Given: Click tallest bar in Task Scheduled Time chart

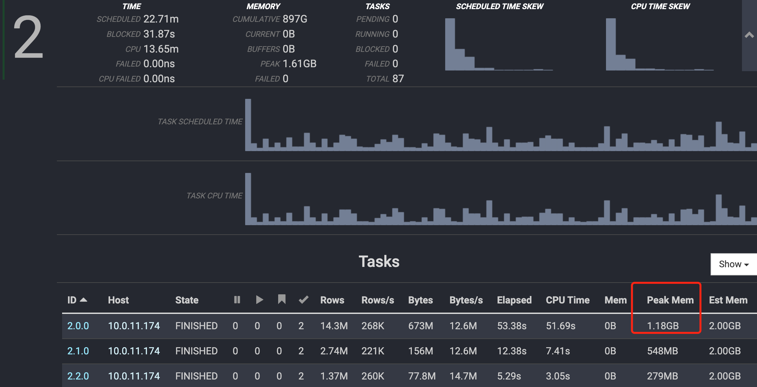Looking at the screenshot, I should [x=248, y=125].
